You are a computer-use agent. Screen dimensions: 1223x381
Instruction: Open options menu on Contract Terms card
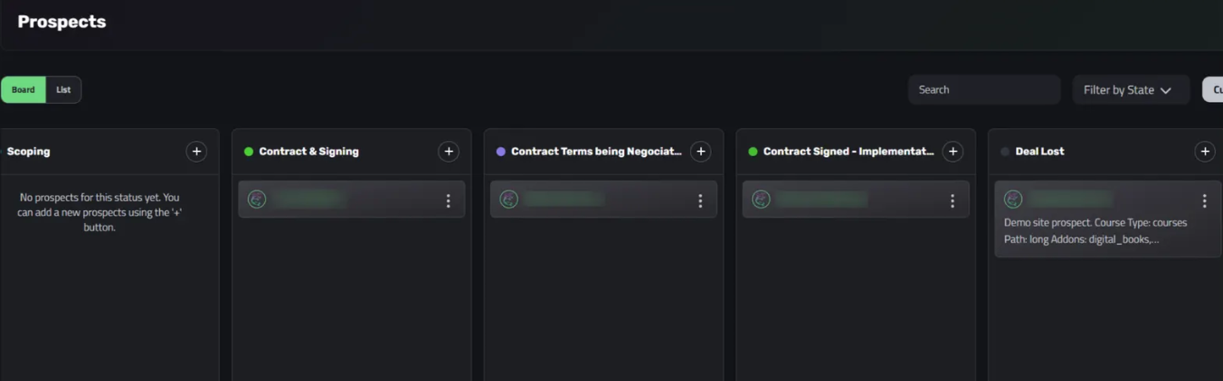click(x=700, y=200)
